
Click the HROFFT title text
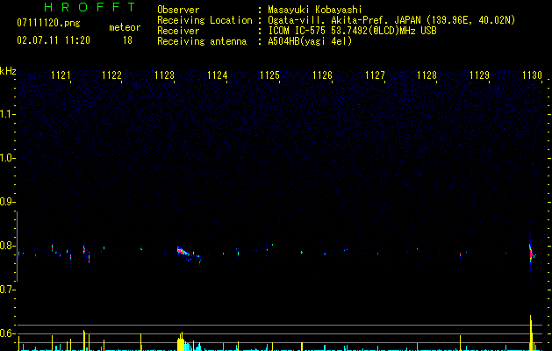click(90, 7)
